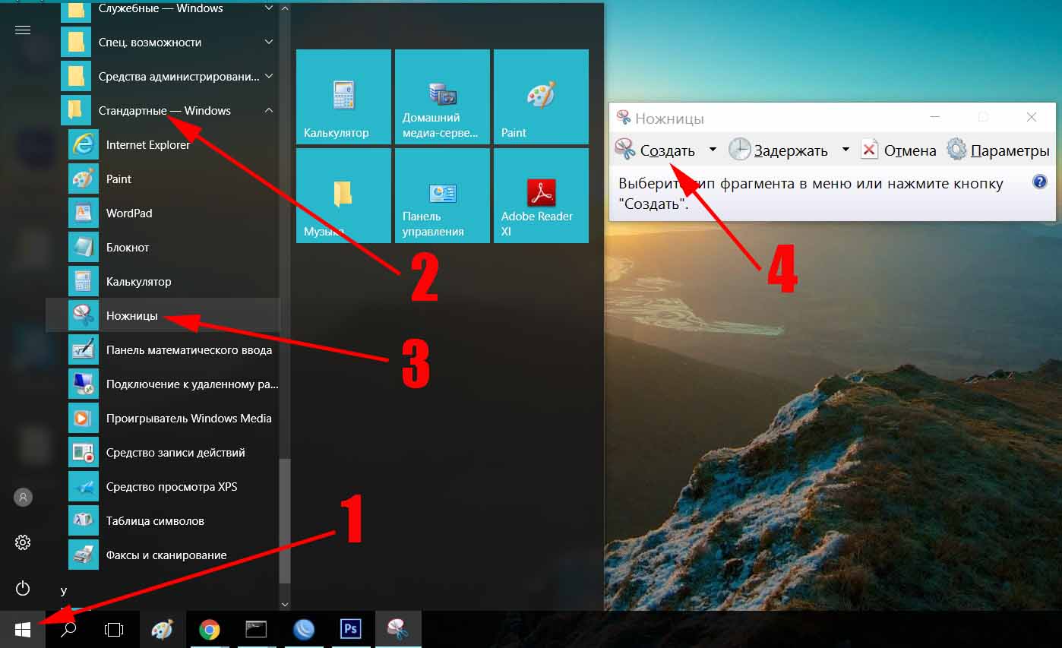Launch Paint from the Start menu list
Image resolution: width=1062 pixels, height=648 pixels.
[163, 179]
